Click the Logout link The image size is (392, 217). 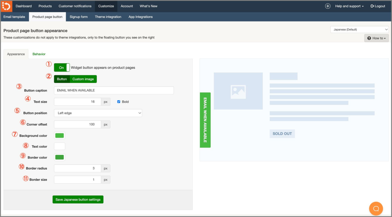tap(378, 6)
